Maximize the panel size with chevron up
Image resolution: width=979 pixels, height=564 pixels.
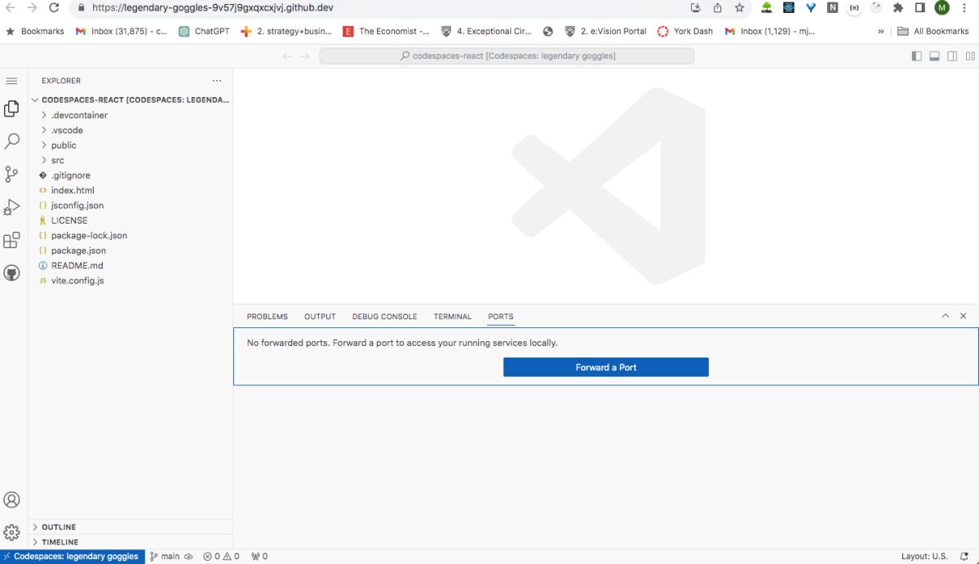pyautogui.click(x=946, y=316)
